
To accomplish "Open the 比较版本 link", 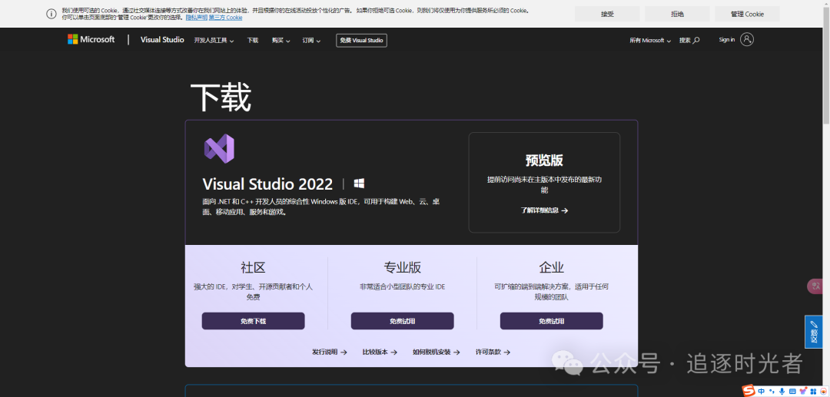I will tap(380, 352).
